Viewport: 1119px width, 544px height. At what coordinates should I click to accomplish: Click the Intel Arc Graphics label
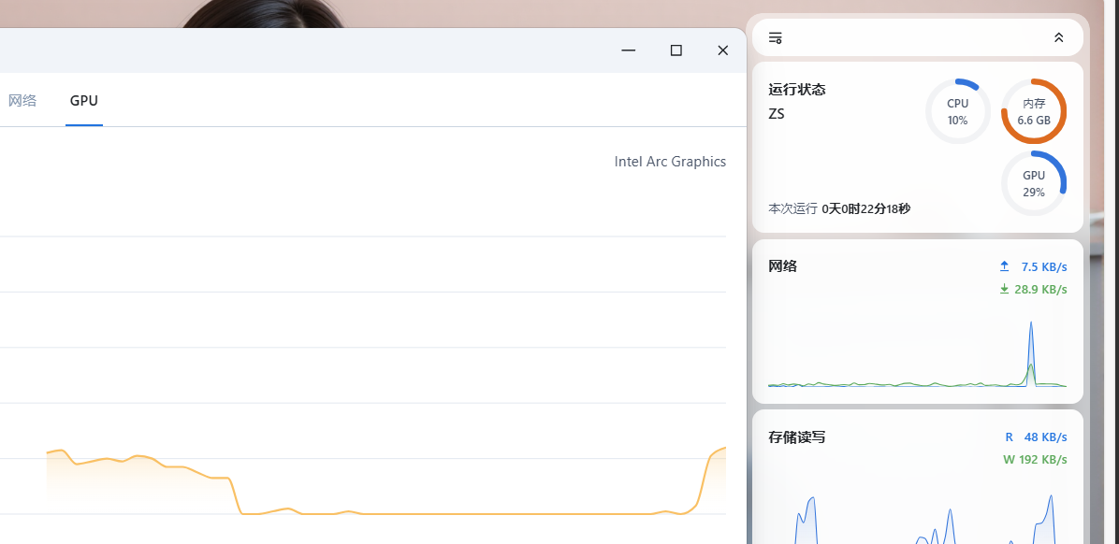(670, 162)
